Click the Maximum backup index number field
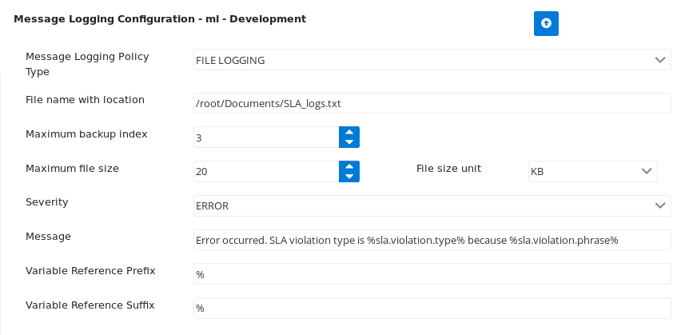Image resolution: width=681 pixels, height=335 pixels. (266, 138)
